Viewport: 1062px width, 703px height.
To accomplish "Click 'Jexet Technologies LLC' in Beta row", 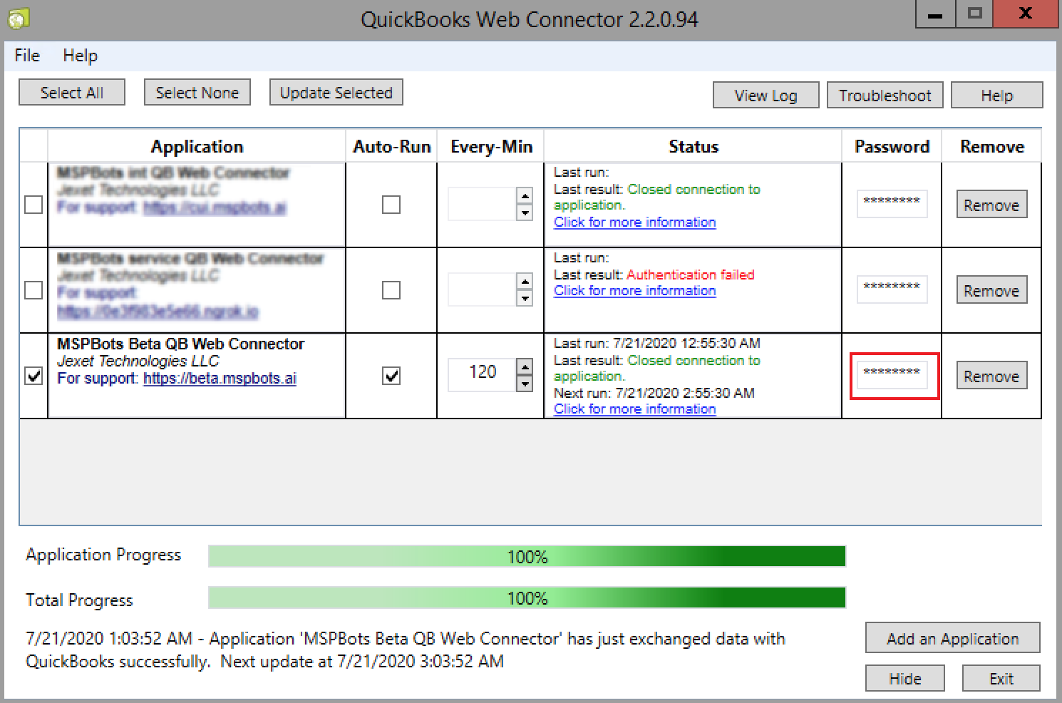I will [x=138, y=361].
